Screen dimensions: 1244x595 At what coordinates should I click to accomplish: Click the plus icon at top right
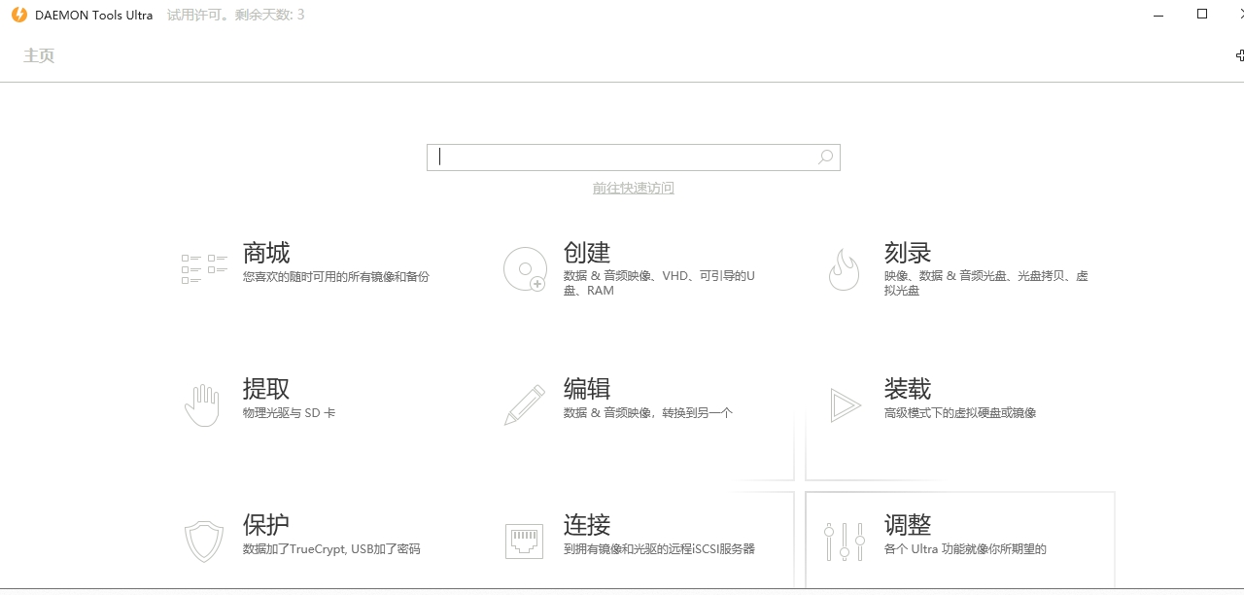(x=1239, y=55)
